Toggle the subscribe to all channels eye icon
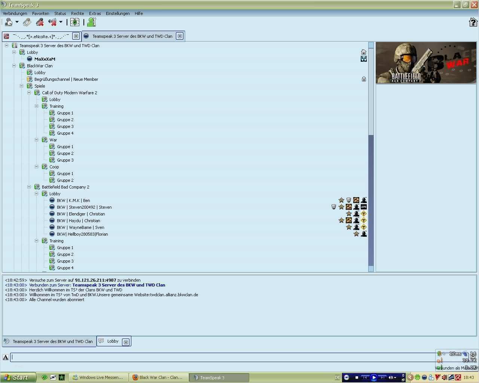479x383 pixels. coord(75,22)
